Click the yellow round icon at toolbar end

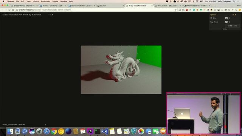(x=240, y=10)
